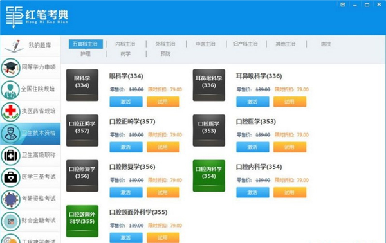Click the 执医药省规培 red cross icon
The height and width of the screenshot is (243, 386).
tap(10, 112)
